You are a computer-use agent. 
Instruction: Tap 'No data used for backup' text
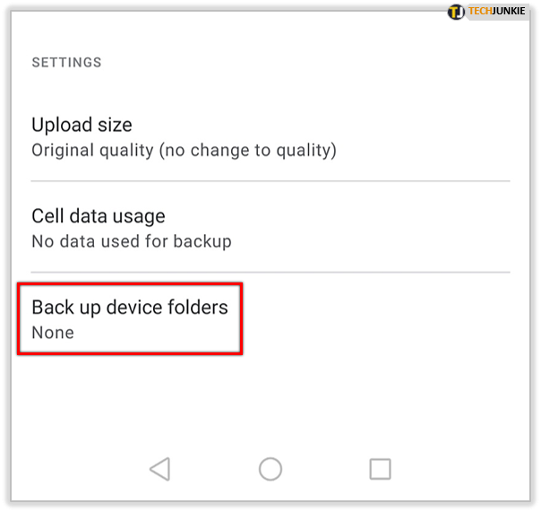(132, 241)
